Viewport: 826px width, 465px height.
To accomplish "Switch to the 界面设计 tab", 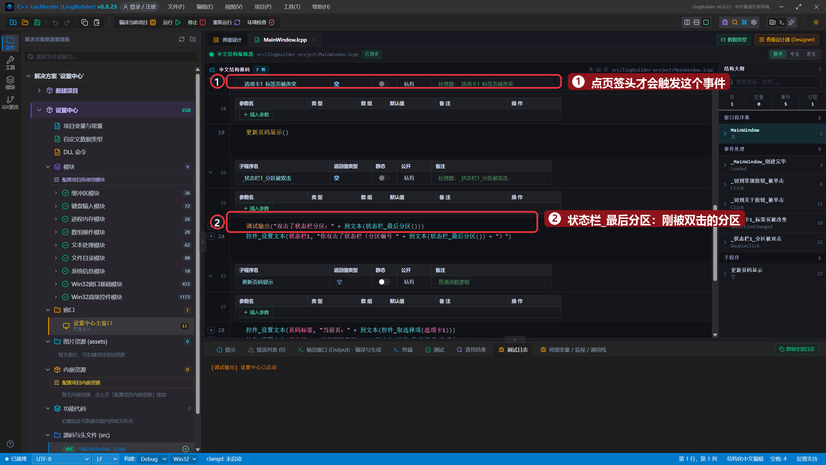I will tap(228, 40).
